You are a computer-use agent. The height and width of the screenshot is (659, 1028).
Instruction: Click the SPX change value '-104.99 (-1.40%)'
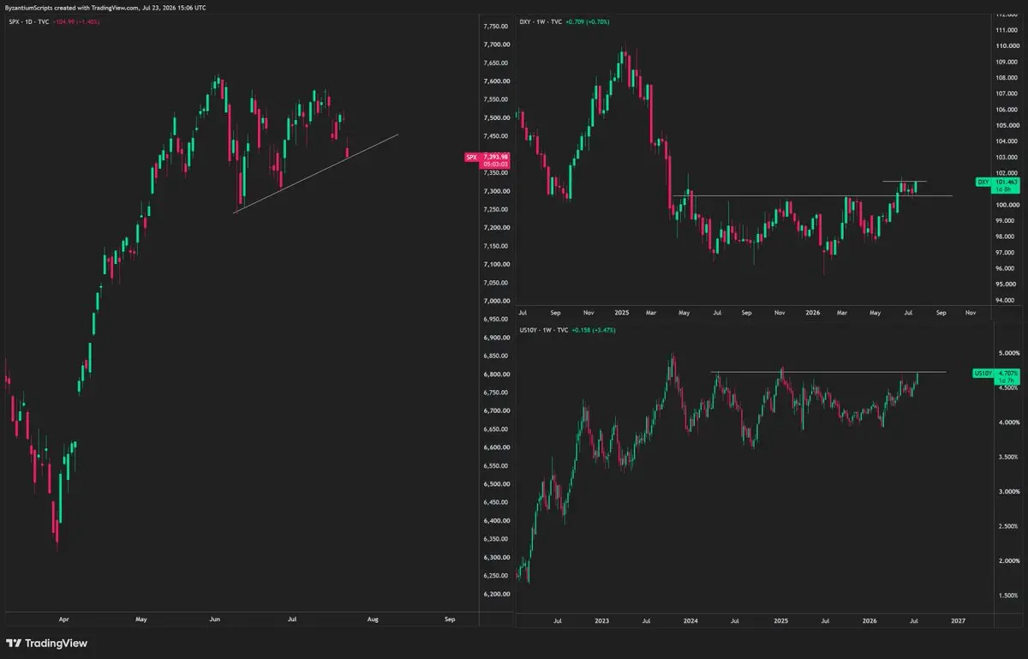point(76,21)
